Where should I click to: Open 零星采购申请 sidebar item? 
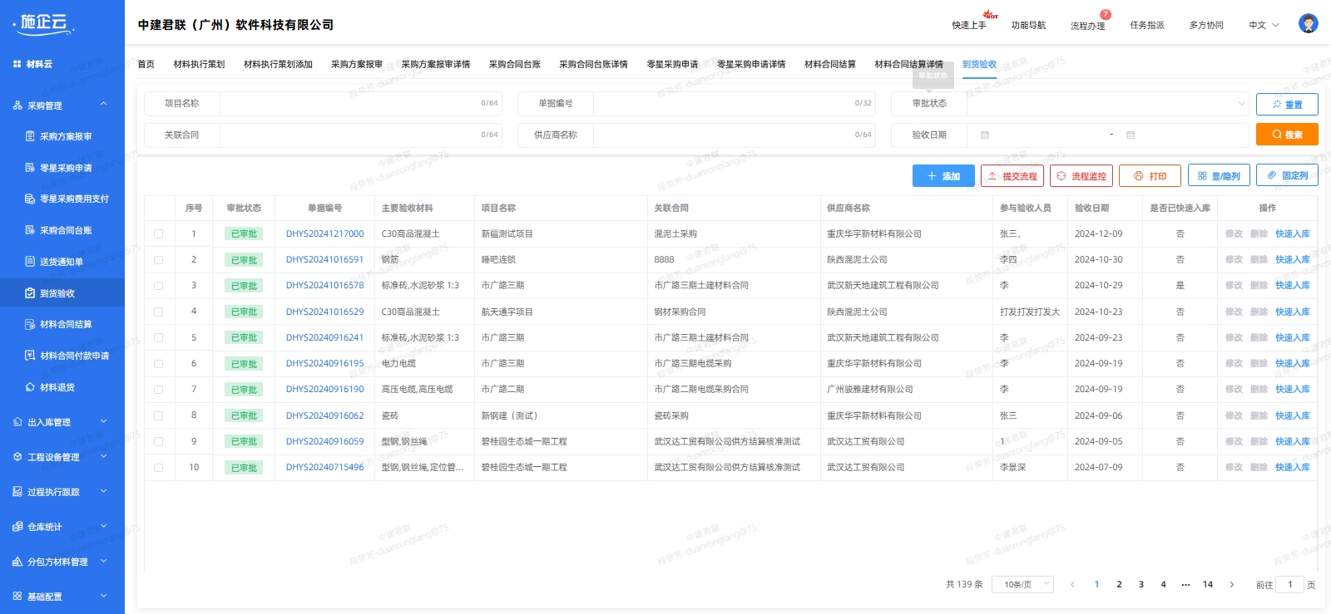[66, 168]
